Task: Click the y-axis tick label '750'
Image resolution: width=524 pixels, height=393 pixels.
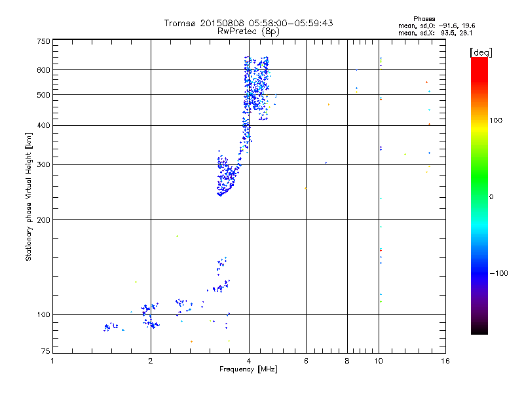Action: pyautogui.click(x=43, y=41)
